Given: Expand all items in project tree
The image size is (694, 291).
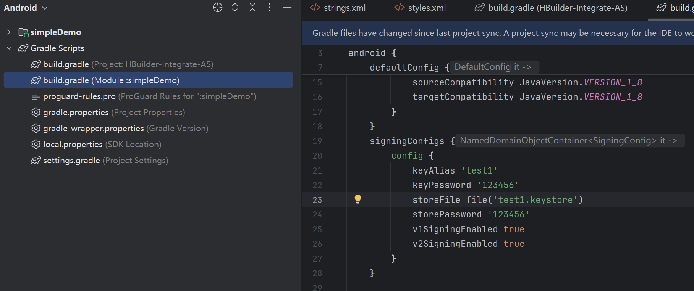Looking at the screenshot, I should pos(235,7).
